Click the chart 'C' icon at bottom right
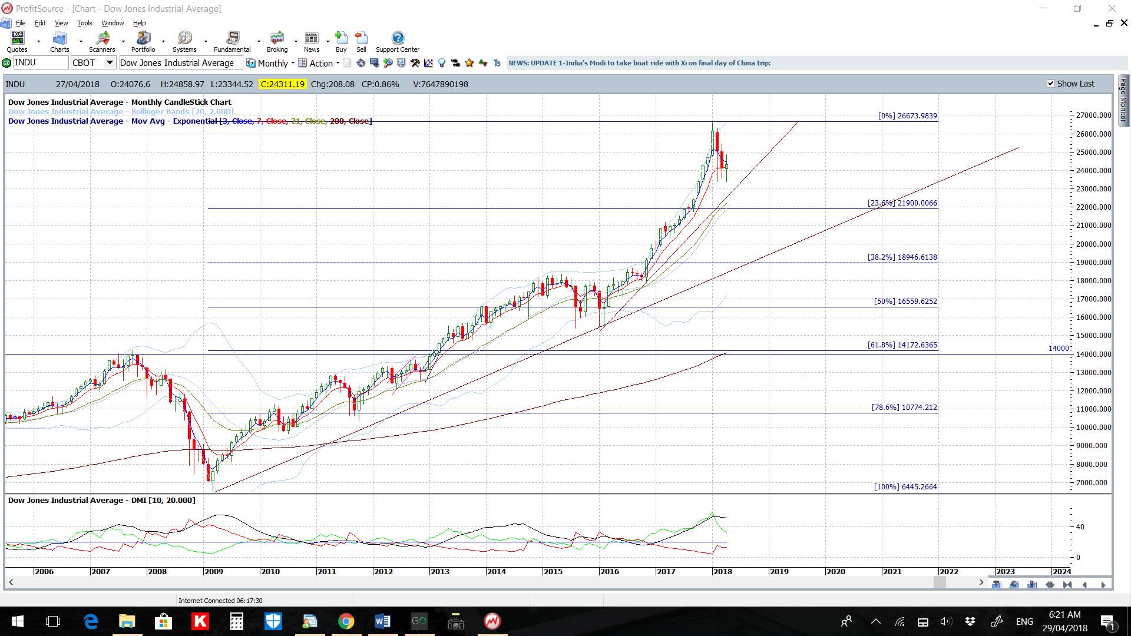1131x636 pixels. [1014, 585]
